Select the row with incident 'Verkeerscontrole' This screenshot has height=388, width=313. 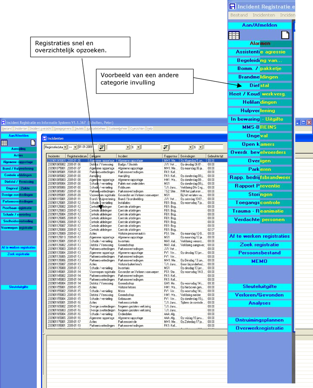[137, 303]
